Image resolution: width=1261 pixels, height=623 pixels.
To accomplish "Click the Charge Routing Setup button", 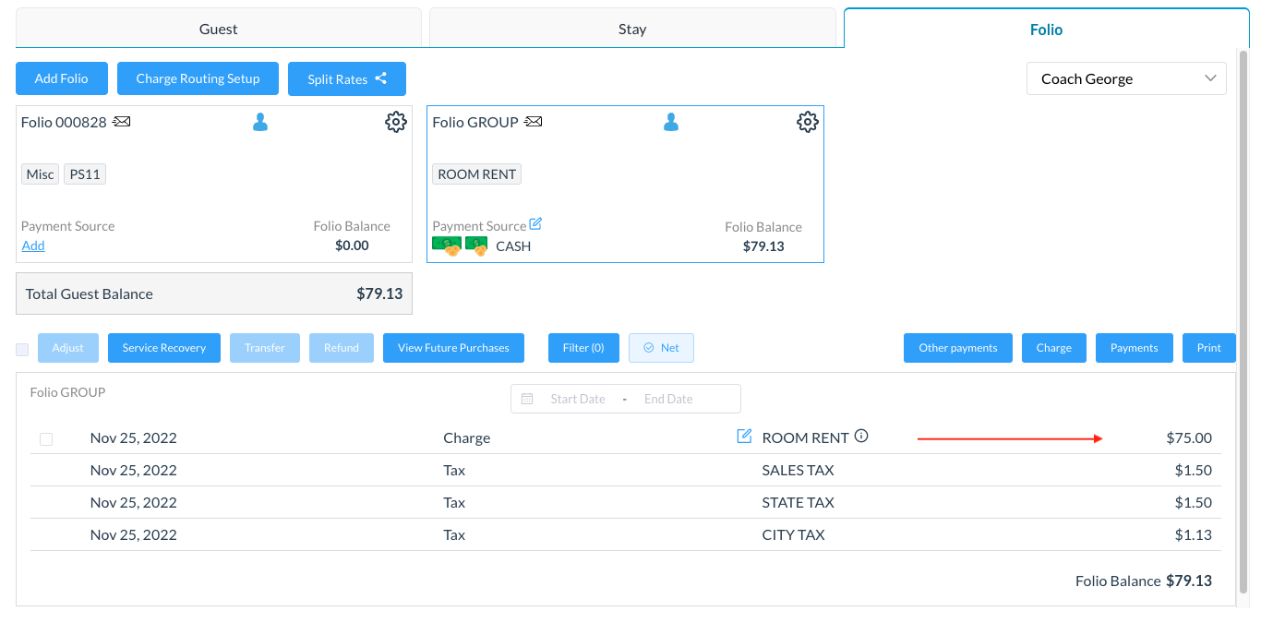I will pos(198,78).
